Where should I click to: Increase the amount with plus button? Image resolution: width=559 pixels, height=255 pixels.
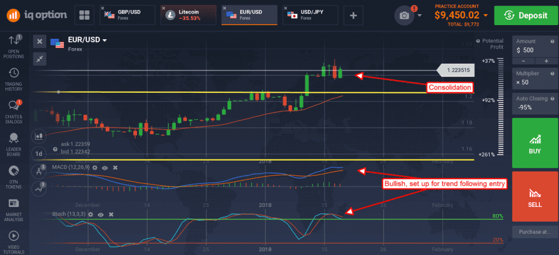click(545, 61)
